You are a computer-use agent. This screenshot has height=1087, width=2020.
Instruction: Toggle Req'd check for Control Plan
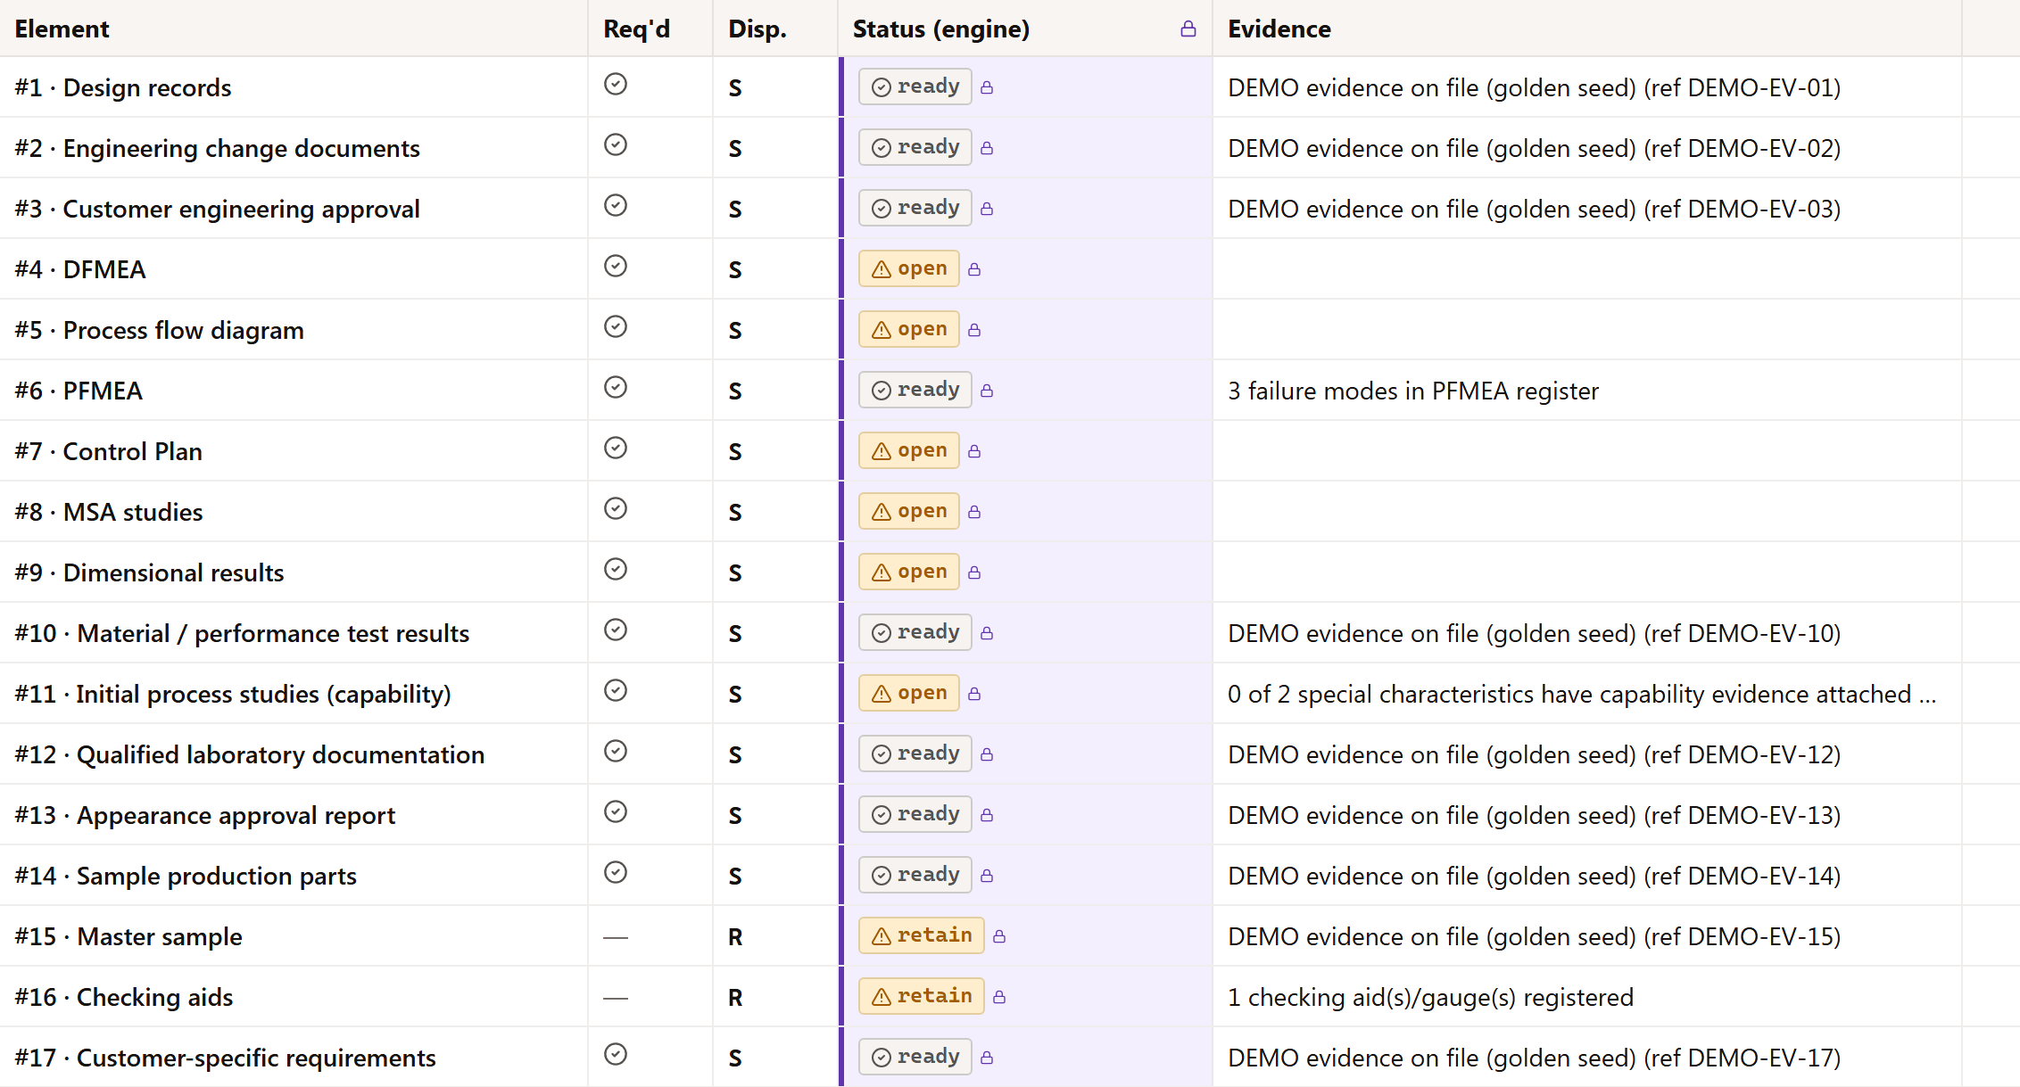tap(616, 448)
